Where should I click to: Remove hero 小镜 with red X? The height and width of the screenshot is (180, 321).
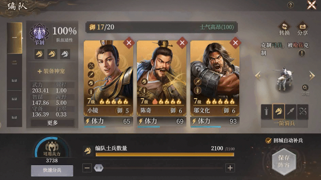(129, 43)
